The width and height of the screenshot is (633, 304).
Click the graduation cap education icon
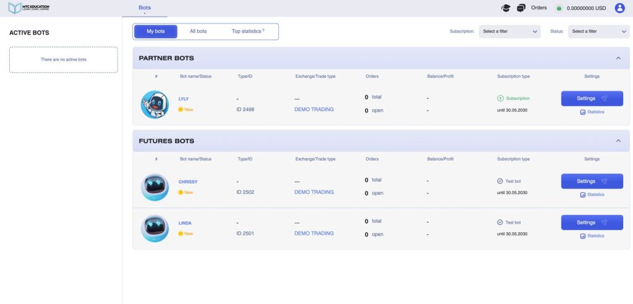[506, 8]
